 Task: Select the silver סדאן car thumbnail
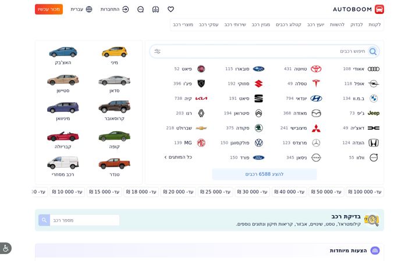[x=115, y=80]
